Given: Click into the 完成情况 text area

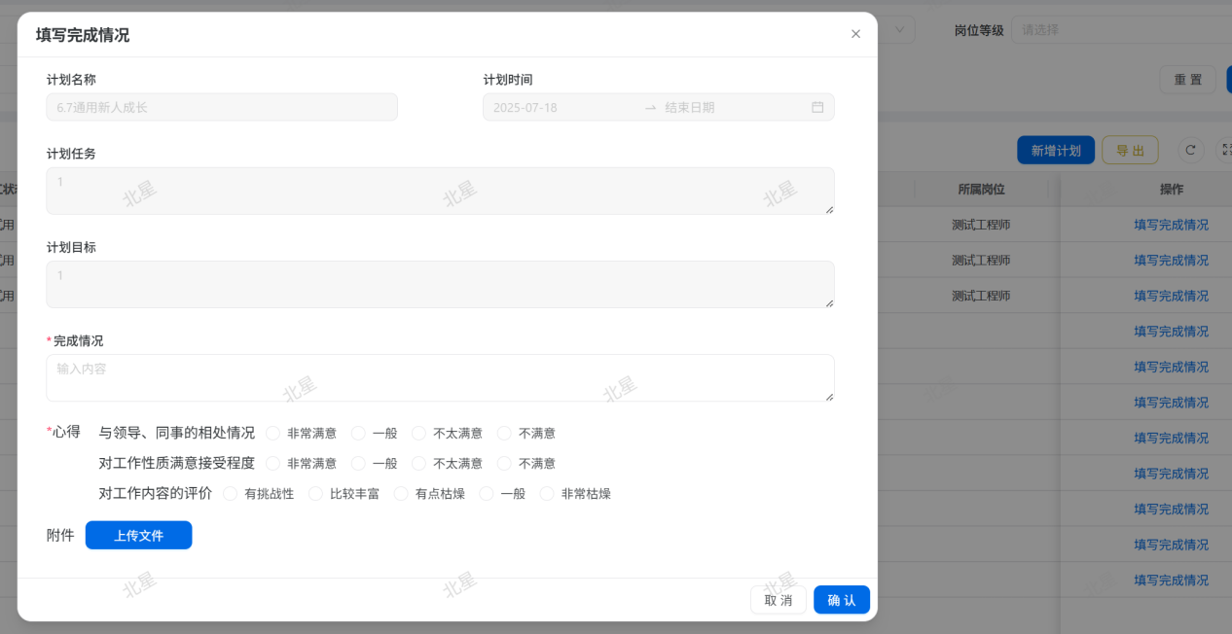Looking at the screenshot, I should coord(440,378).
